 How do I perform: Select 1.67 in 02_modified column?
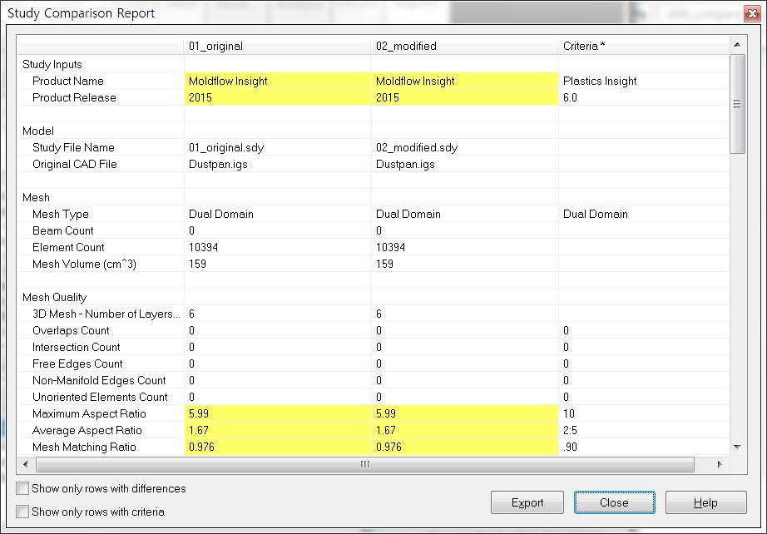point(465,430)
